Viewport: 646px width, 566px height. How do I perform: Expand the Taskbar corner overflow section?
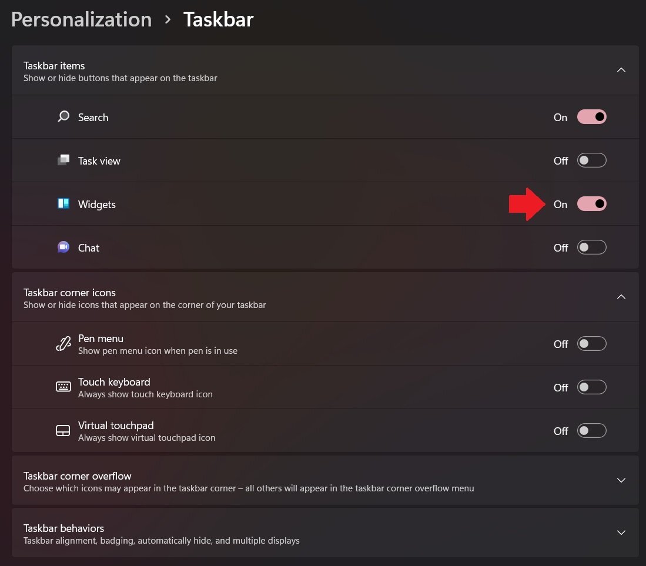pyautogui.click(x=325, y=480)
